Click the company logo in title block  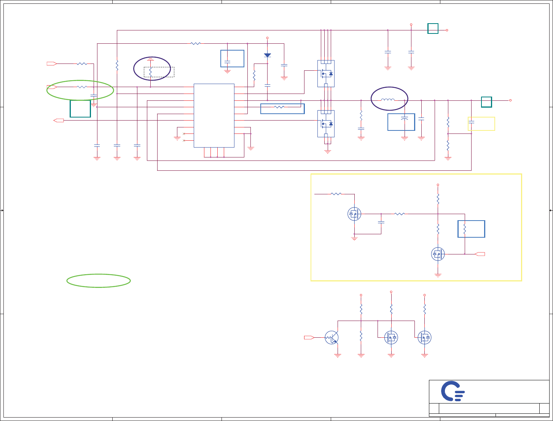pyautogui.click(x=453, y=391)
